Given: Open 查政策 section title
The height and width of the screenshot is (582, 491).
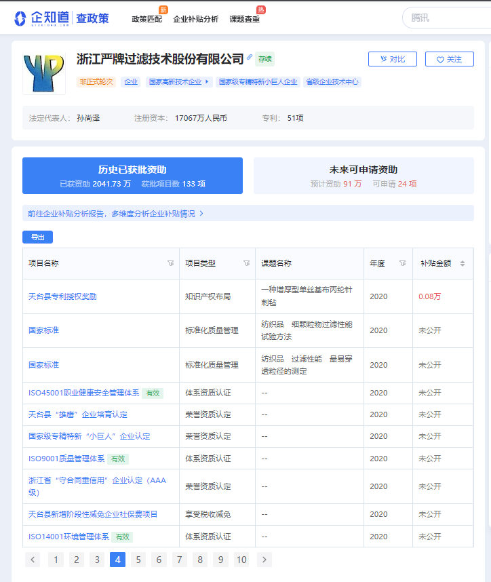Looking at the screenshot, I should (x=92, y=18).
